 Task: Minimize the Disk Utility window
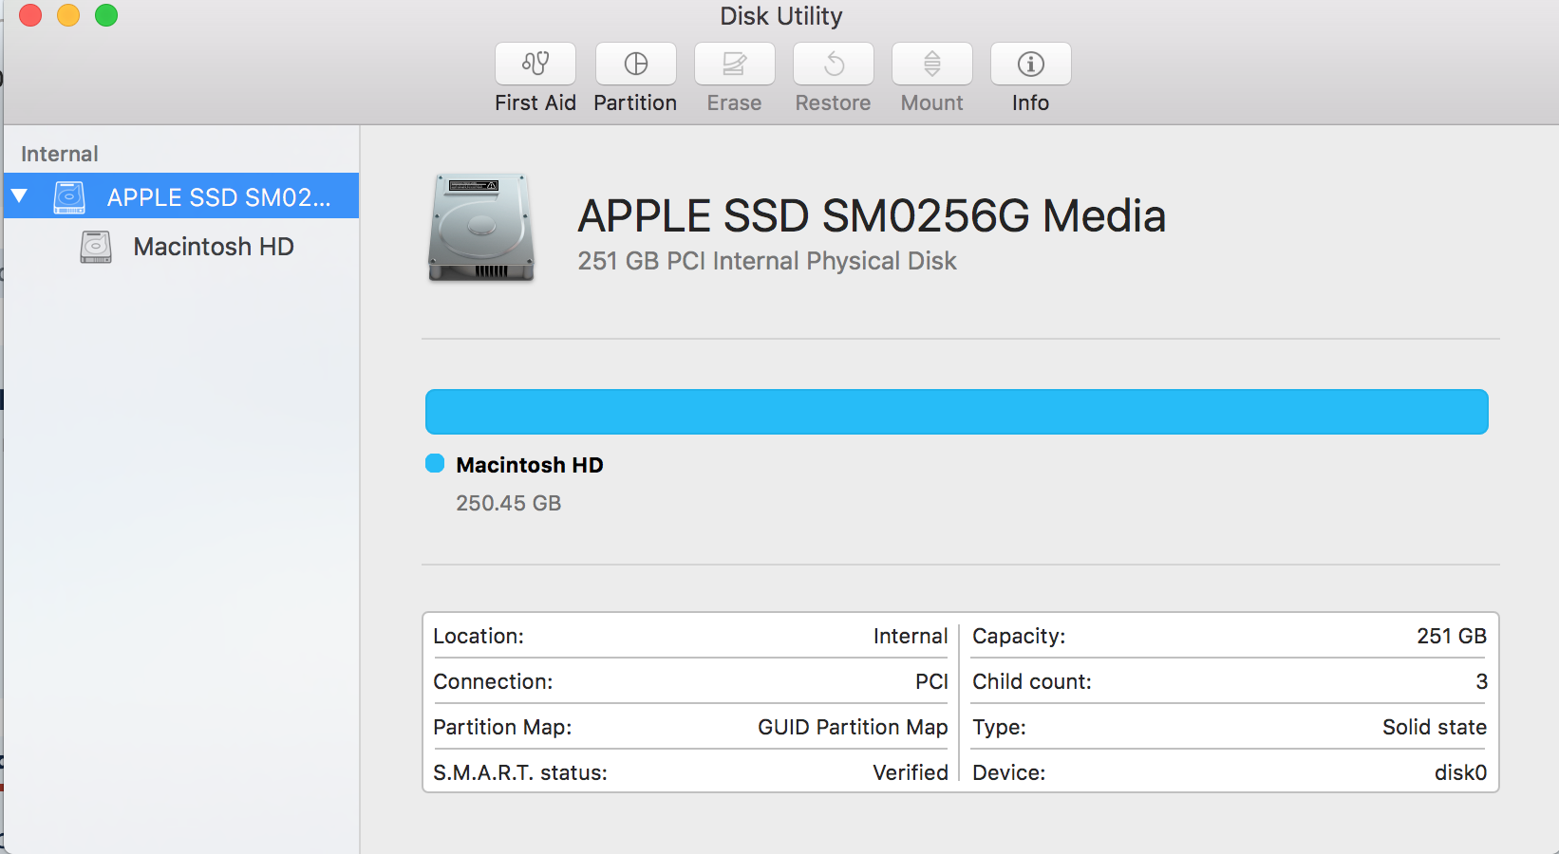(x=68, y=15)
